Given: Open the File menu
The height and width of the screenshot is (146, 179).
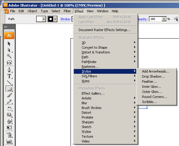Looking at the screenshot, I should (x=13, y=11).
